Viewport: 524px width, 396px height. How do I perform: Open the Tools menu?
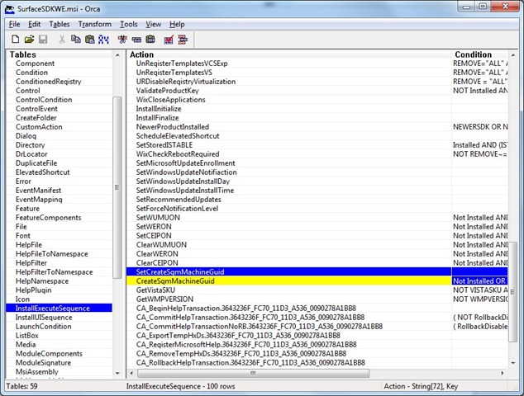coord(129,25)
